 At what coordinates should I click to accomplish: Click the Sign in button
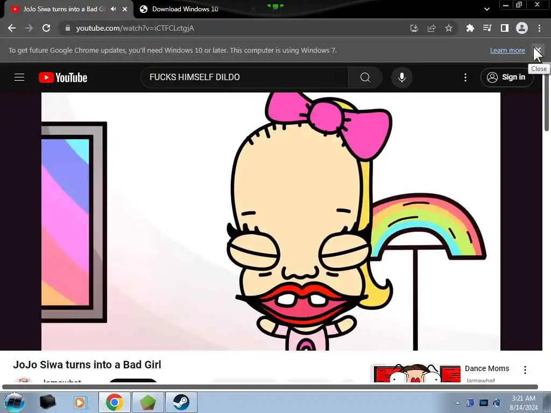[506, 77]
